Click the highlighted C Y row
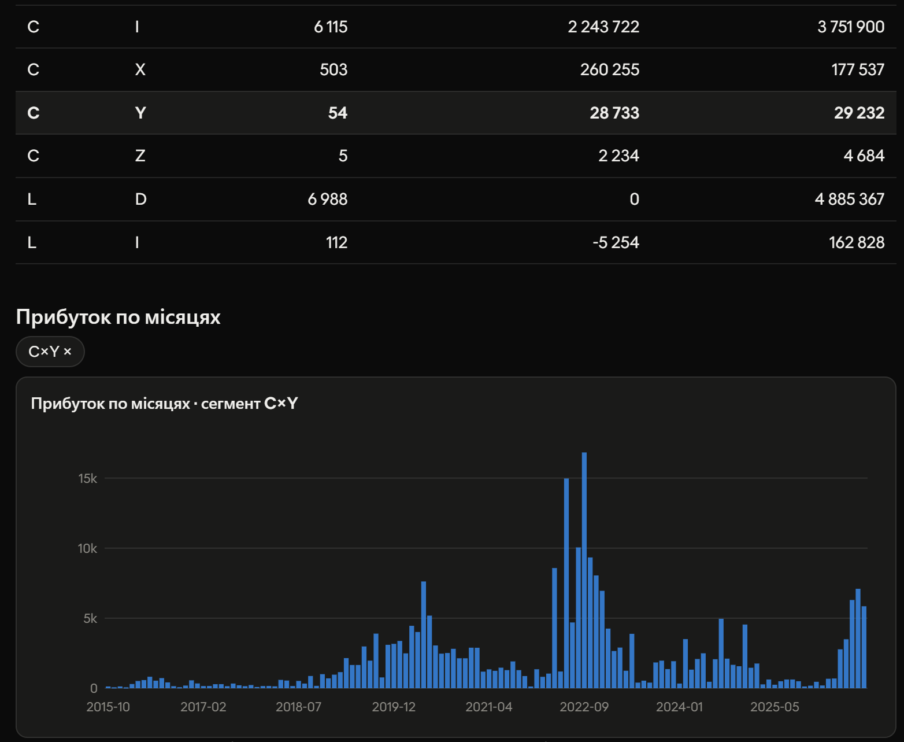904x742 pixels. coord(455,113)
